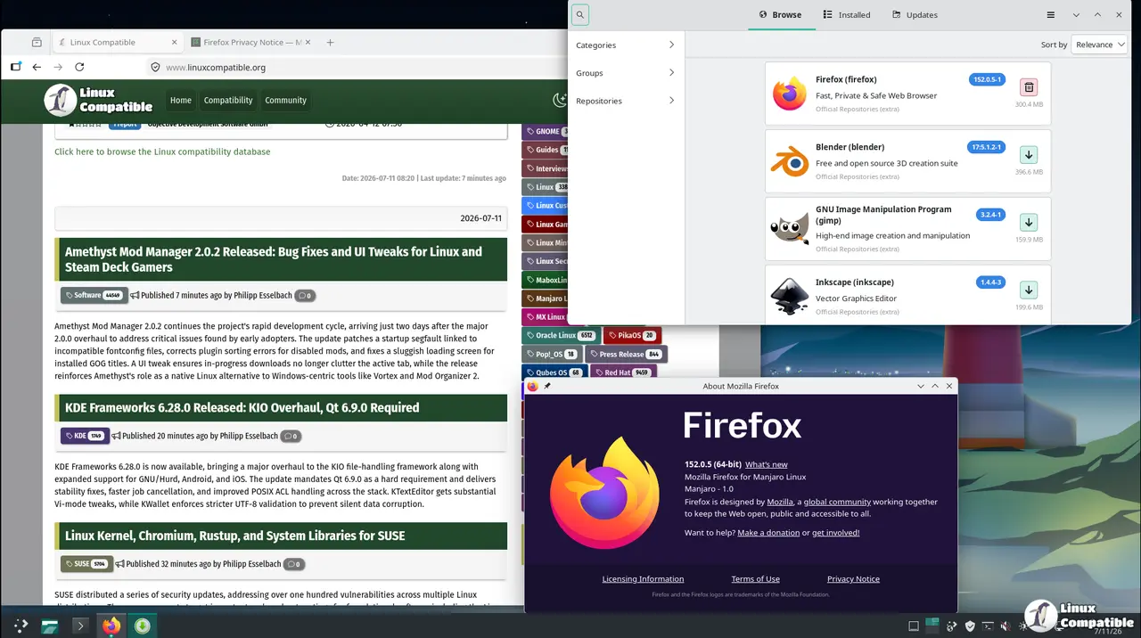Open the Community menu on the website
The height and width of the screenshot is (638, 1141).
point(285,101)
